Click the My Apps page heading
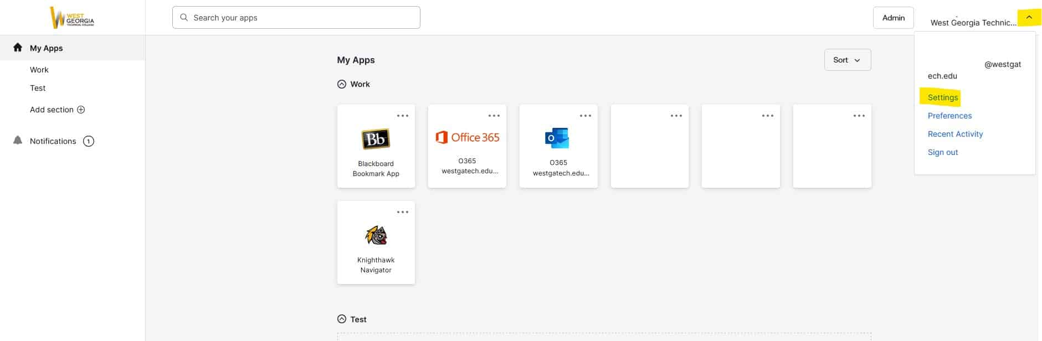 pos(356,60)
